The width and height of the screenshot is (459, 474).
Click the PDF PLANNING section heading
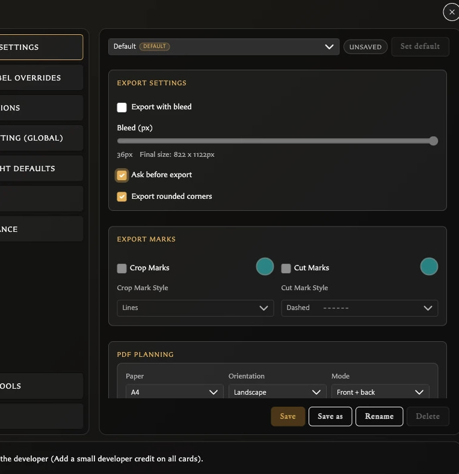pos(146,354)
